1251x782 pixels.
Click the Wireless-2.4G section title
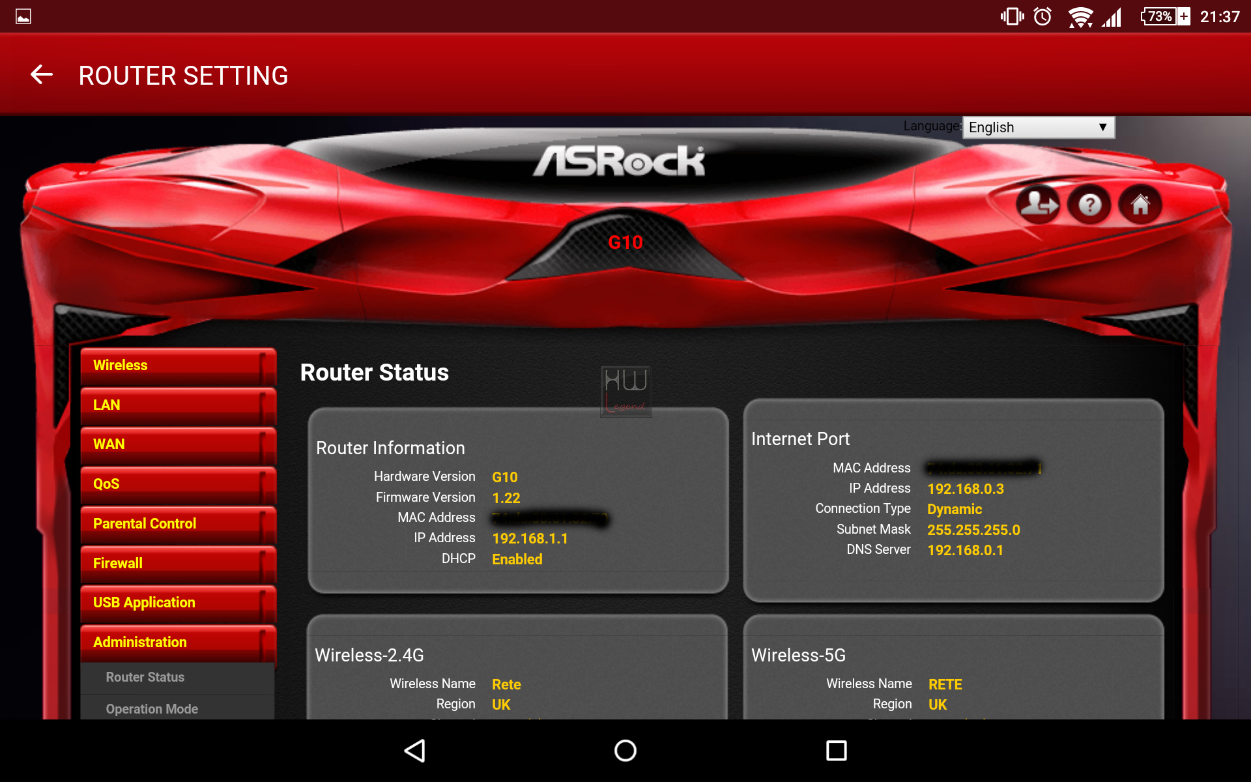(369, 655)
